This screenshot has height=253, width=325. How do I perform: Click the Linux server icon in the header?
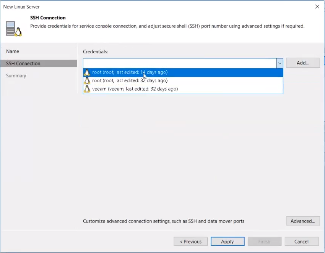tap(14, 29)
